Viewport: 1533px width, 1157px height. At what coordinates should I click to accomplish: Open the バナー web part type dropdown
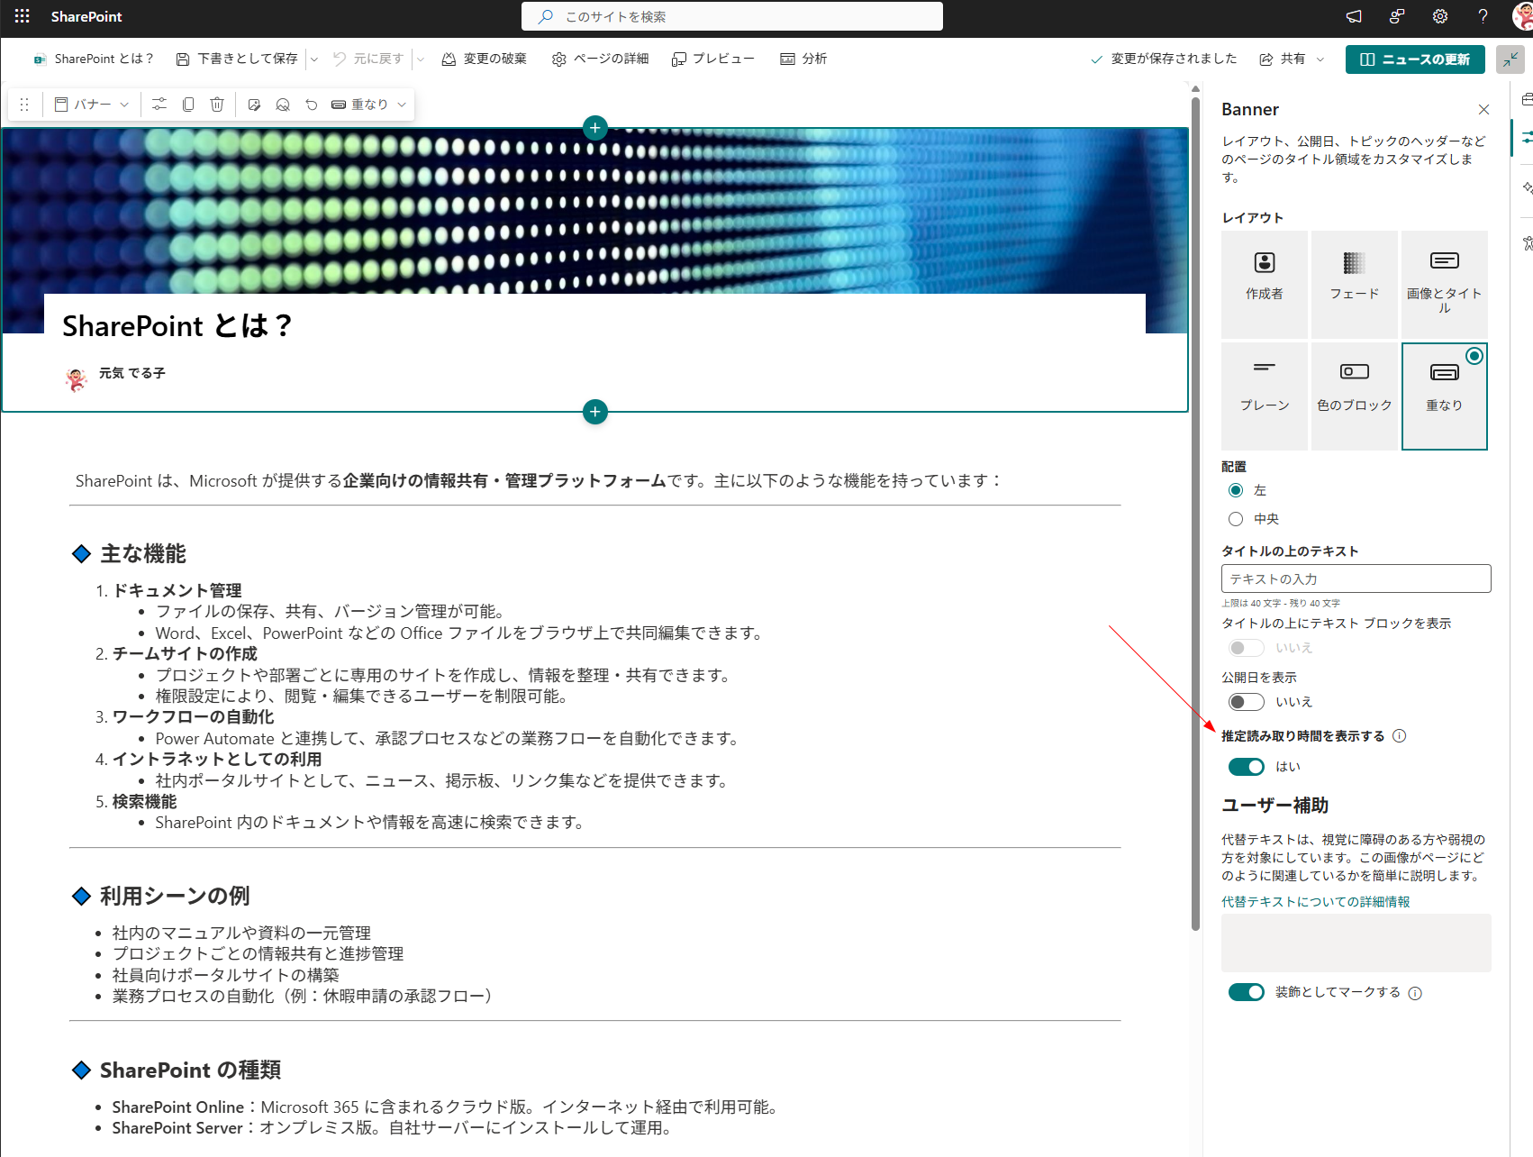[93, 105]
